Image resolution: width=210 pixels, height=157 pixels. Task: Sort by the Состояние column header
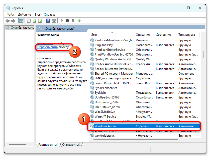[165, 35]
